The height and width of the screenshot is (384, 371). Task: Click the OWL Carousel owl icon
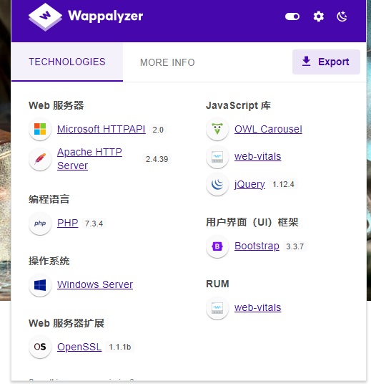pyautogui.click(x=217, y=129)
